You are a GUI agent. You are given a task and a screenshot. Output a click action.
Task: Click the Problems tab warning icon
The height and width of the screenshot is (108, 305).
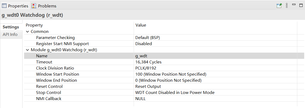point(34,6)
